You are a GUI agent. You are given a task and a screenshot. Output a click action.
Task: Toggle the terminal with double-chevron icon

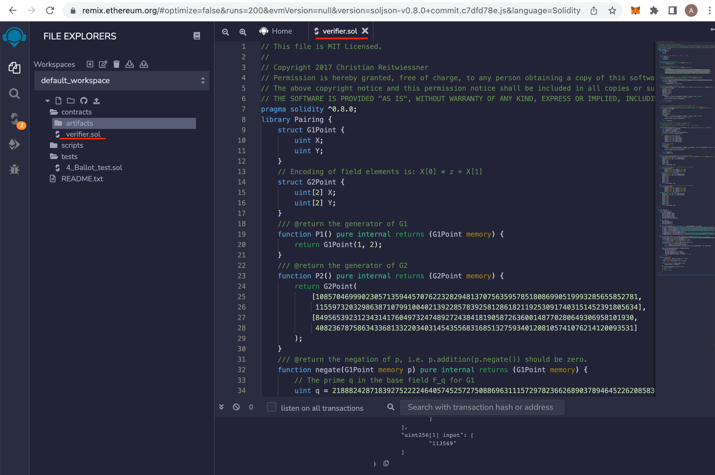[221, 407]
